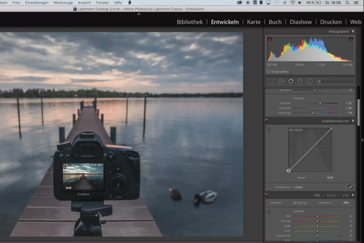The width and height of the screenshot is (364, 243).
Task: Open the Diashow module
Action: [x=301, y=22]
